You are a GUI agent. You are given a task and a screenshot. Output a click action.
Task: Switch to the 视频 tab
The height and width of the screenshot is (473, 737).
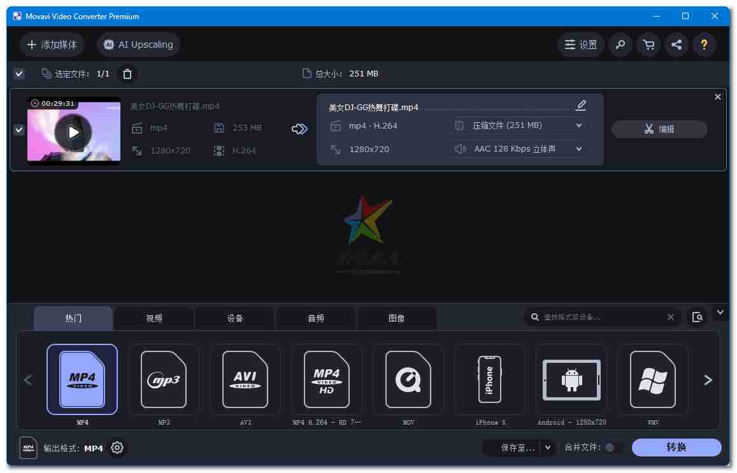154,318
